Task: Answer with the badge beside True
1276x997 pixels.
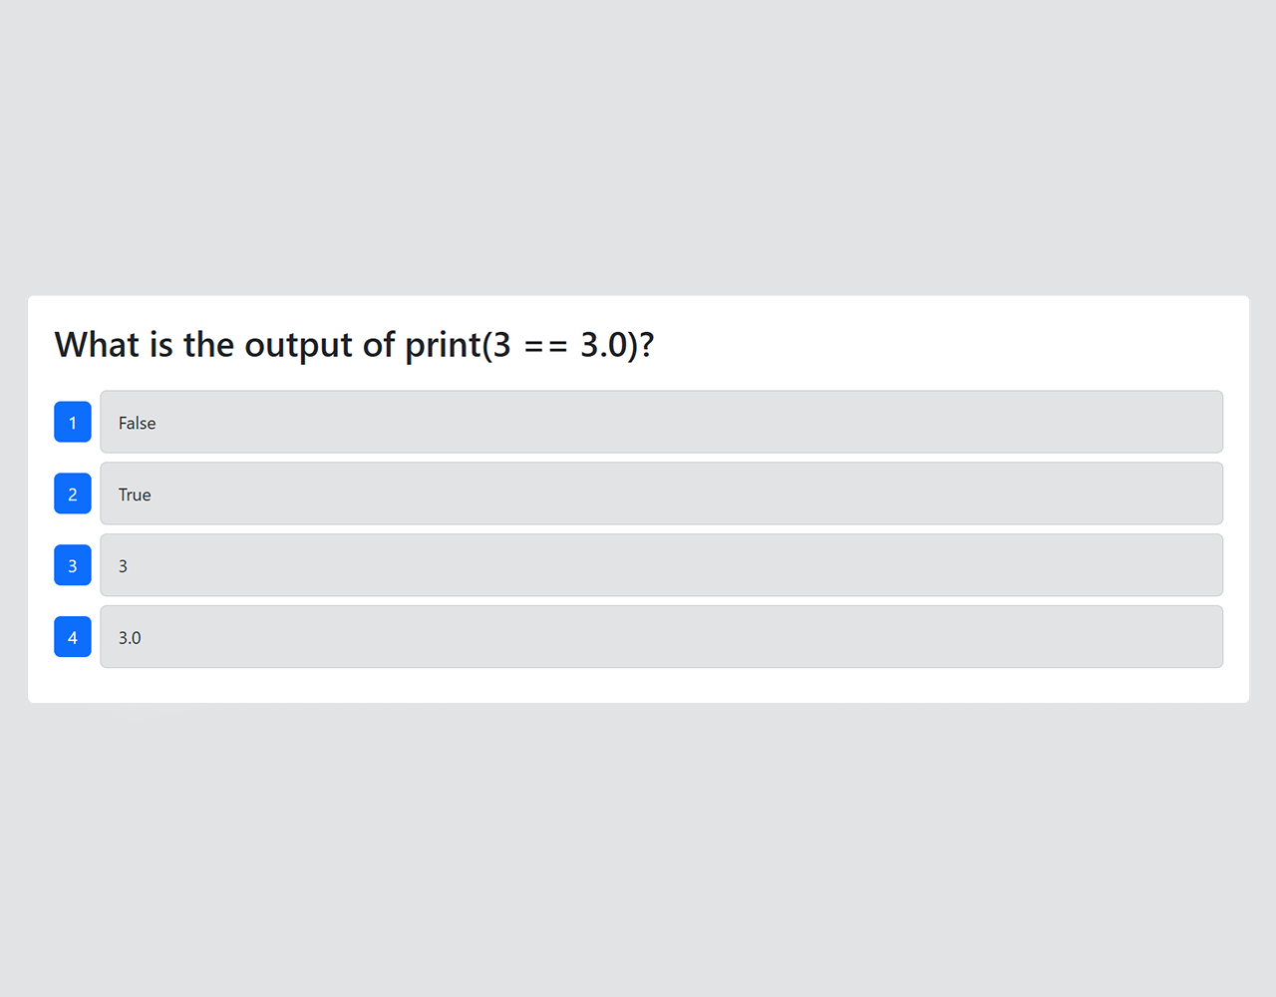Action: tap(73, 494)
